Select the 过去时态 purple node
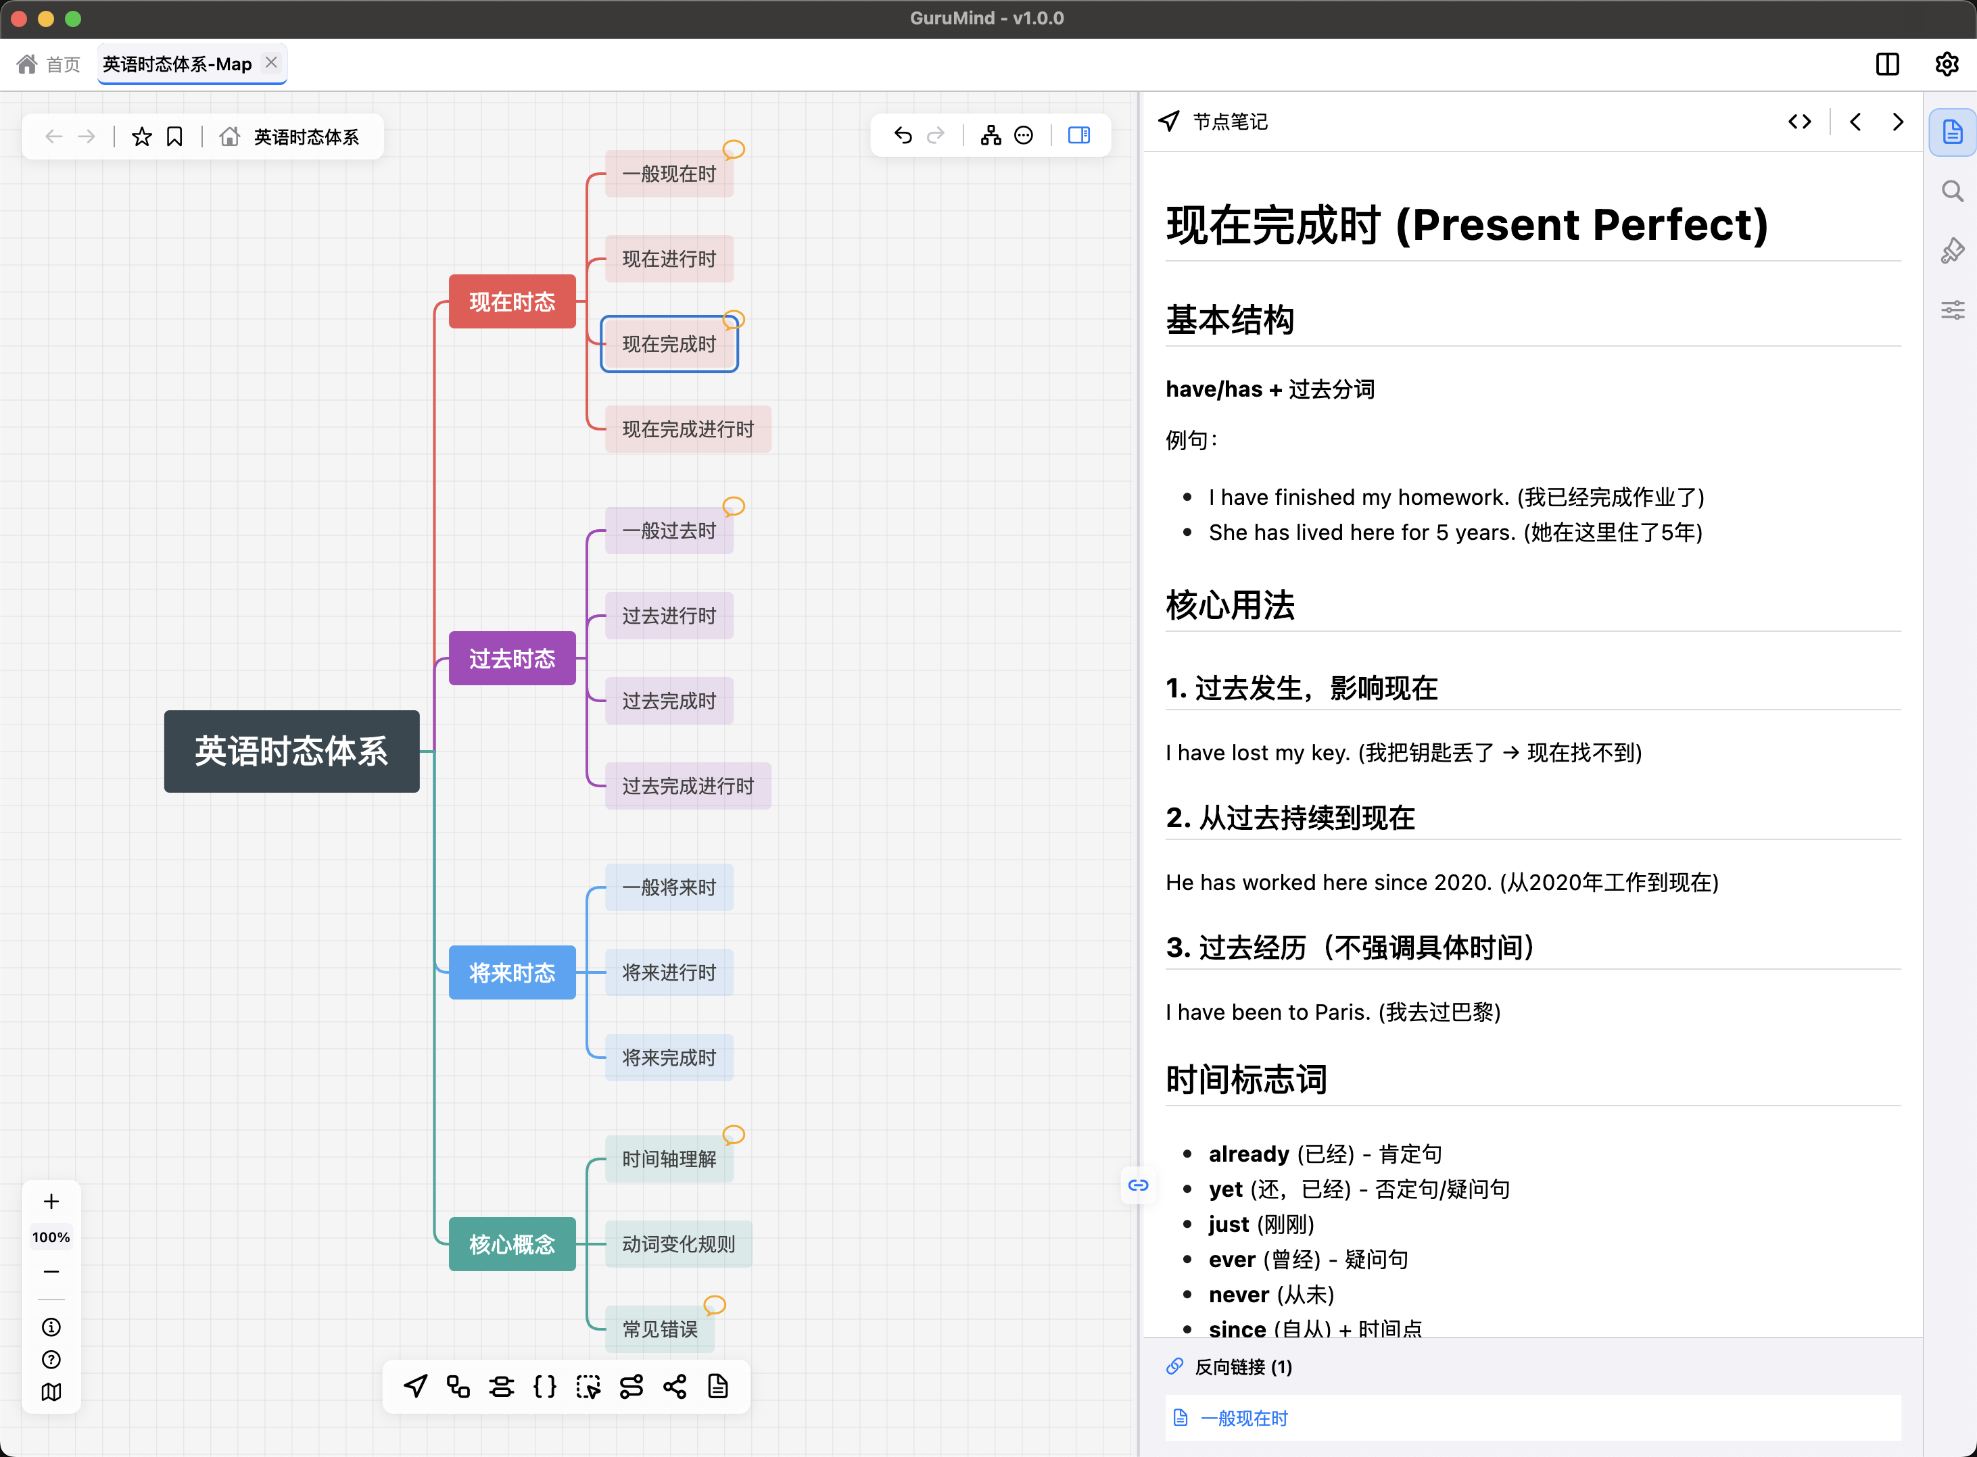The width and height of the screenshot is (1977, 1457). [512, 658]
